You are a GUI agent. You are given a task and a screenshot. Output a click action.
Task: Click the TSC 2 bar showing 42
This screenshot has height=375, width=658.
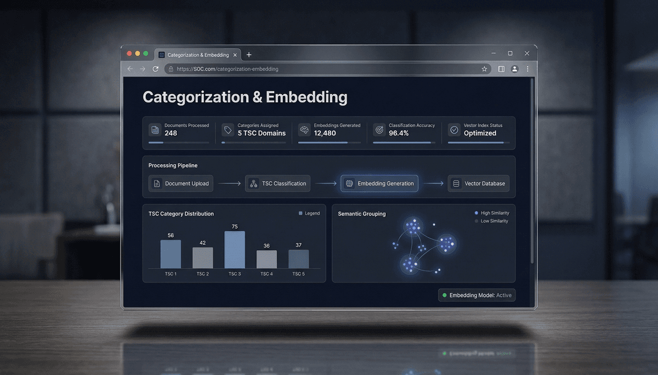202,258
